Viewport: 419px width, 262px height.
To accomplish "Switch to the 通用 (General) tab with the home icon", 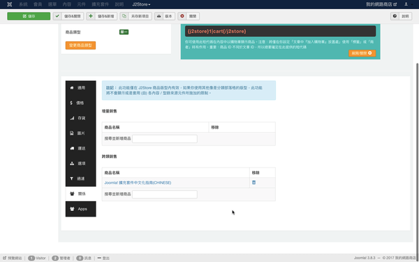I will [81, 88].
